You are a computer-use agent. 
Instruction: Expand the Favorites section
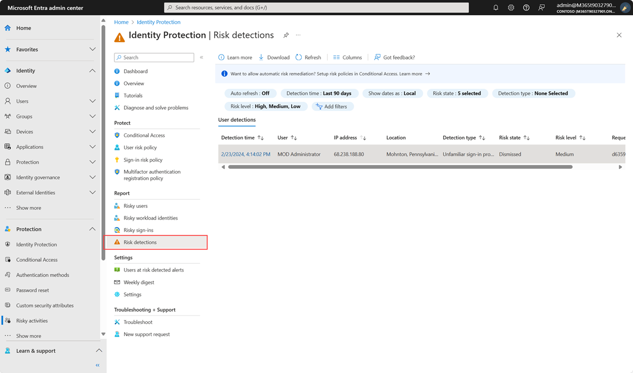click(92, 49)
